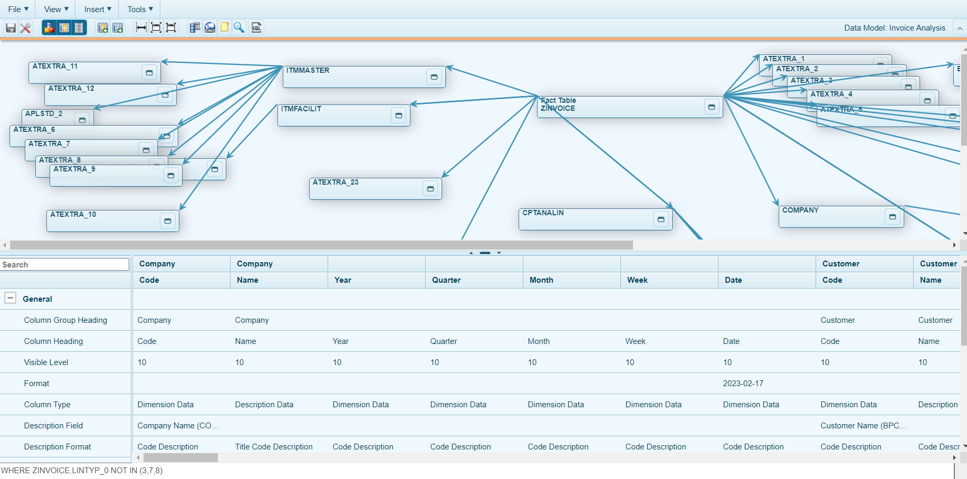Viewport: 967px width, 479px height.
Task: Open the File menu
Action: coord(18,9)
